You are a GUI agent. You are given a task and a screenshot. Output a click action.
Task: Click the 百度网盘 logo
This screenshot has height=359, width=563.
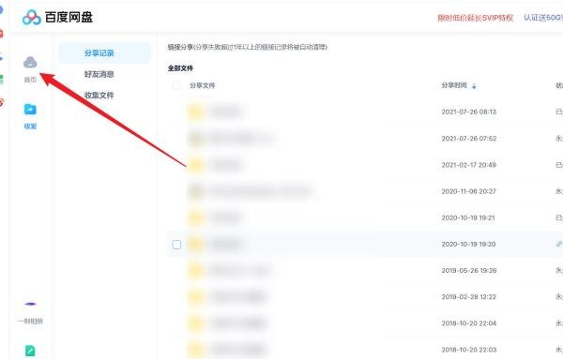pyautogui.click(x=57, y=17)
